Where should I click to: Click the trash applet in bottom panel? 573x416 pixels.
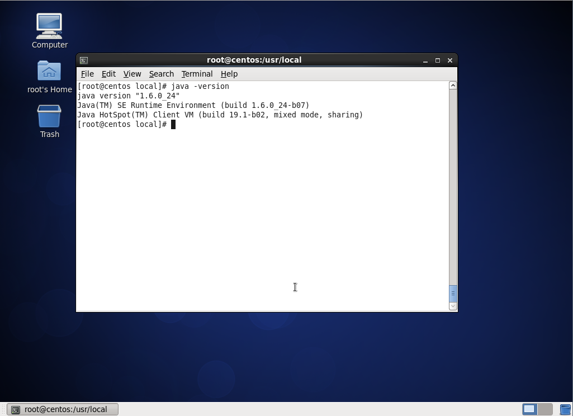[x=565, y=409]
